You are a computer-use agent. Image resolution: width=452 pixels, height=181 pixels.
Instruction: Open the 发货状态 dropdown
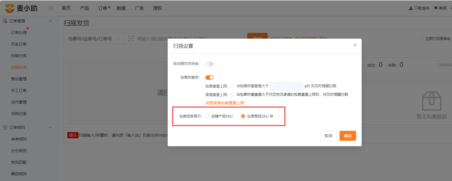(445, 65)
